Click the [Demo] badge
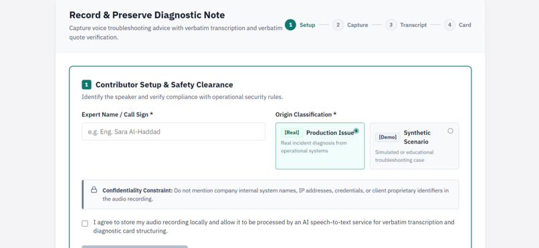This screenshot has width=539, height=248. click(x=387, y=137)
